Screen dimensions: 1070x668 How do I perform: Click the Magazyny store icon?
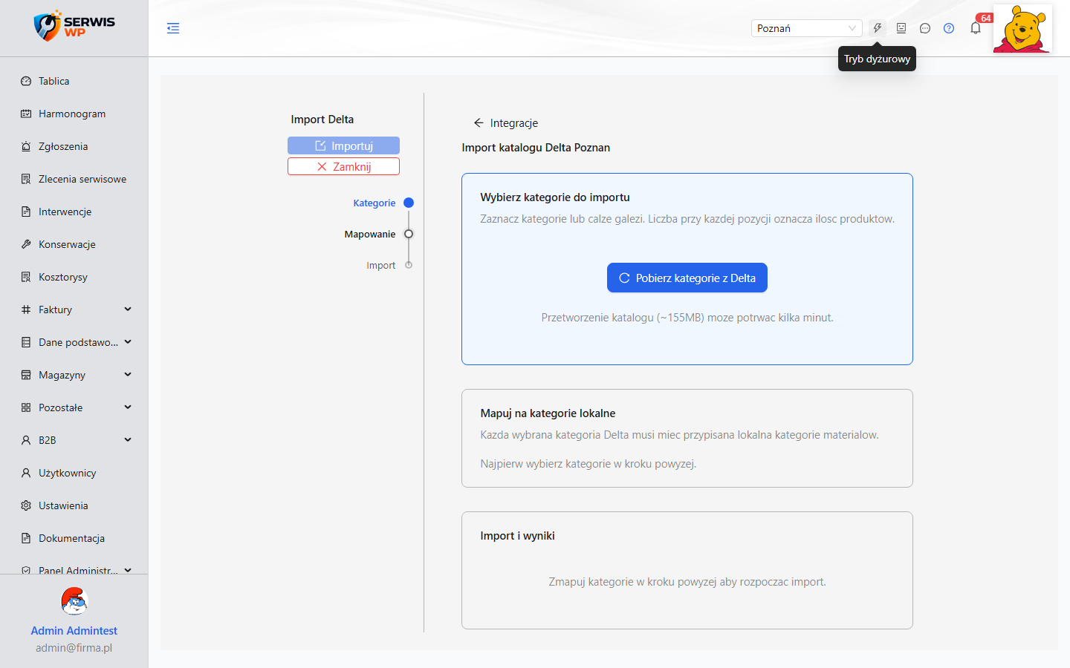click(x=26, y=375)
